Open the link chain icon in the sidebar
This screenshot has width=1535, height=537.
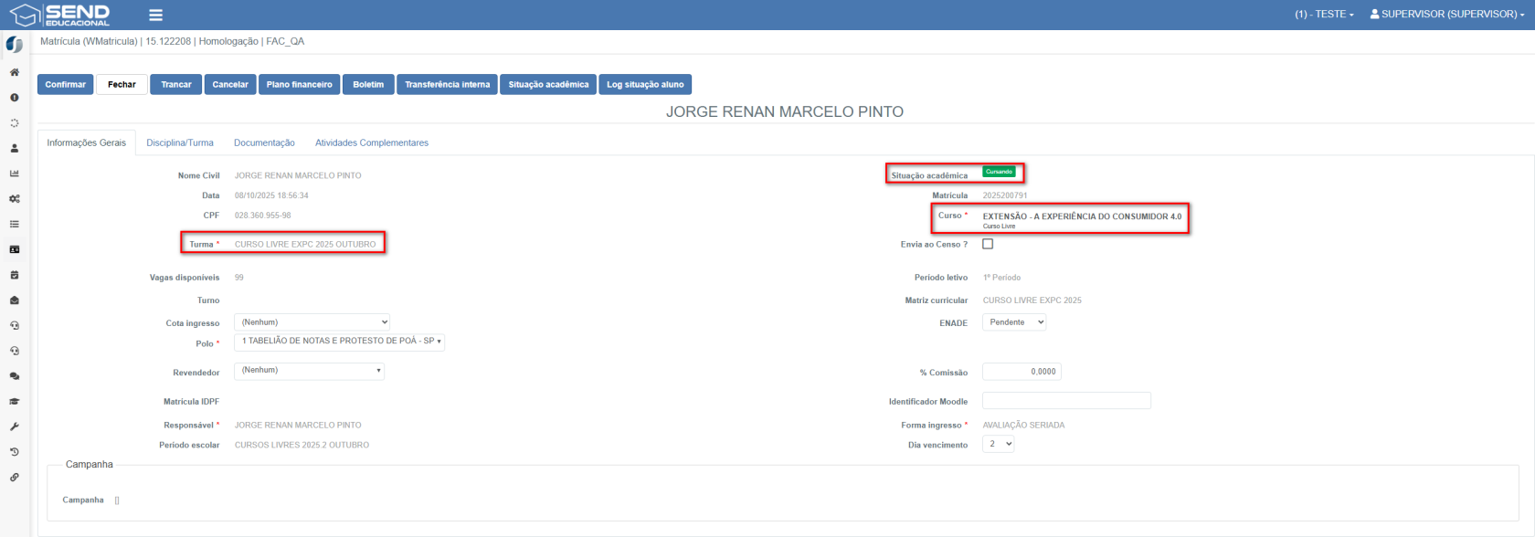tap(15, 478)
